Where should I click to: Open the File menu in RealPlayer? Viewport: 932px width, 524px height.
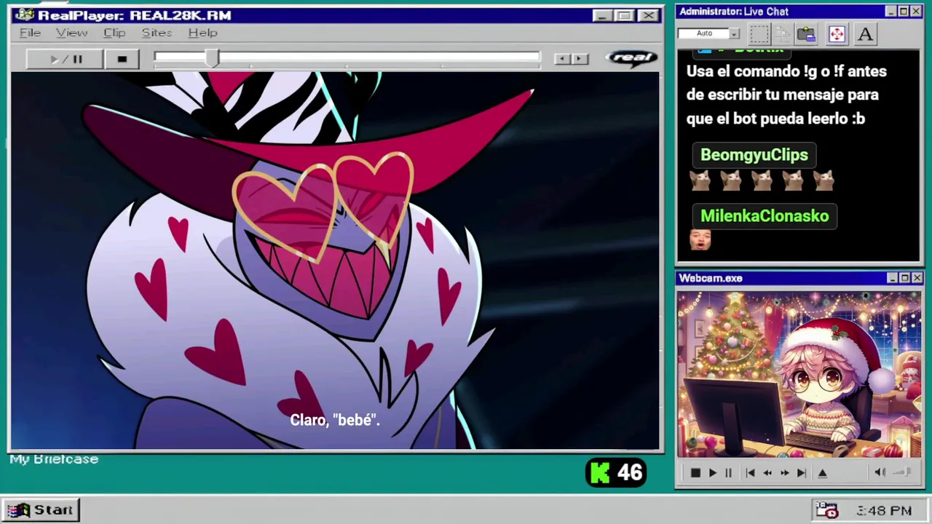pyautogui.click(x=30, y=33)
